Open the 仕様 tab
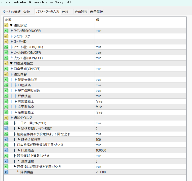Viewport: 192px width, 181px height. tap(67, 12)
